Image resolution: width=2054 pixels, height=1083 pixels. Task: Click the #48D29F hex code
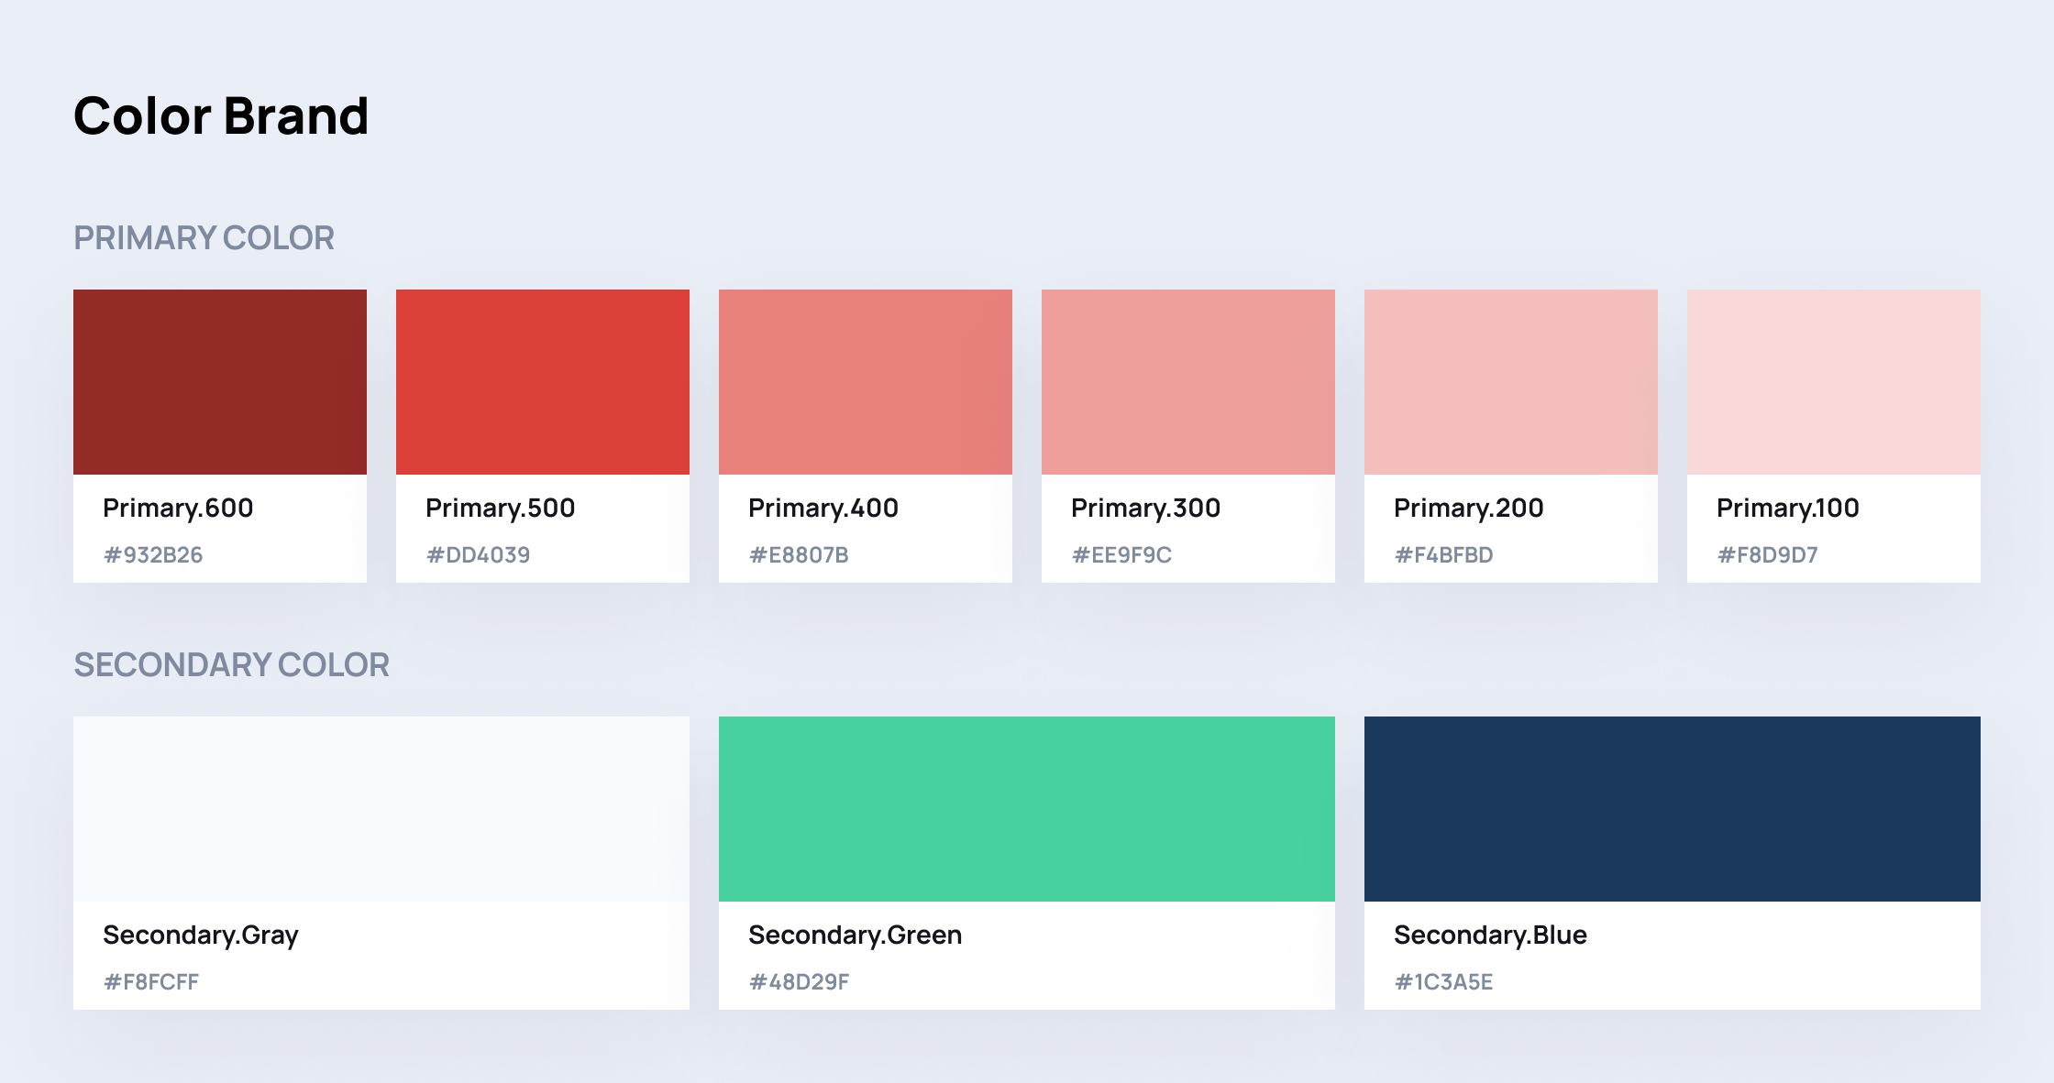799,982
